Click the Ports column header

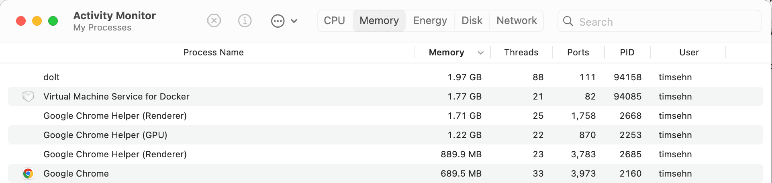point(578,53)
